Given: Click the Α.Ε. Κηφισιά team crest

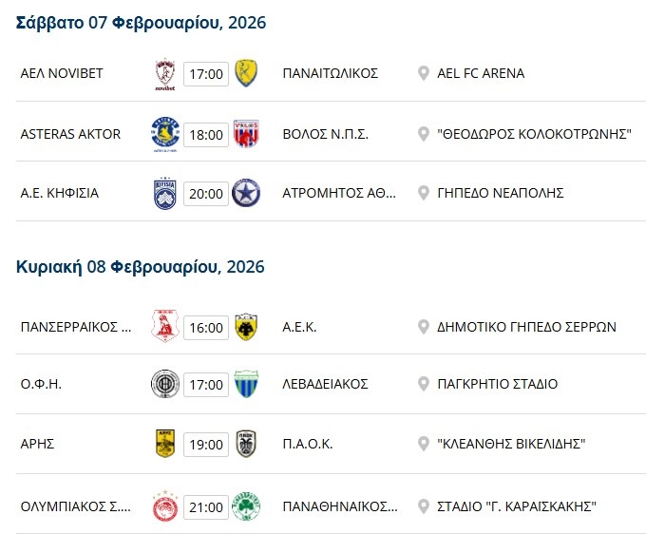Looking at the screenshot, I should point(164,193).
